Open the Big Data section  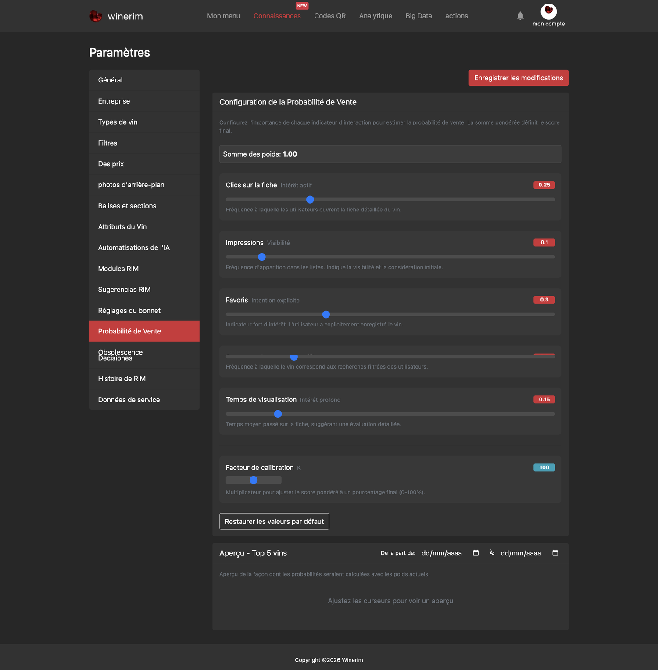tap(418, 16)
